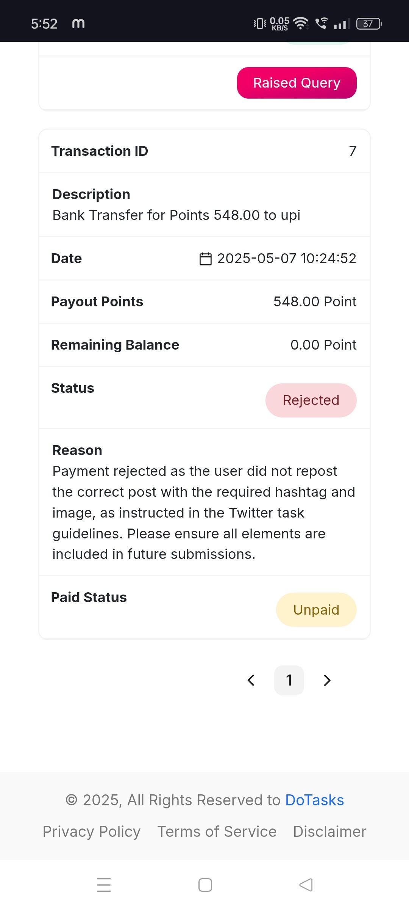Tap the Android back triangle icon
Screen dimensions: 409x910
(x=306, y=885)
